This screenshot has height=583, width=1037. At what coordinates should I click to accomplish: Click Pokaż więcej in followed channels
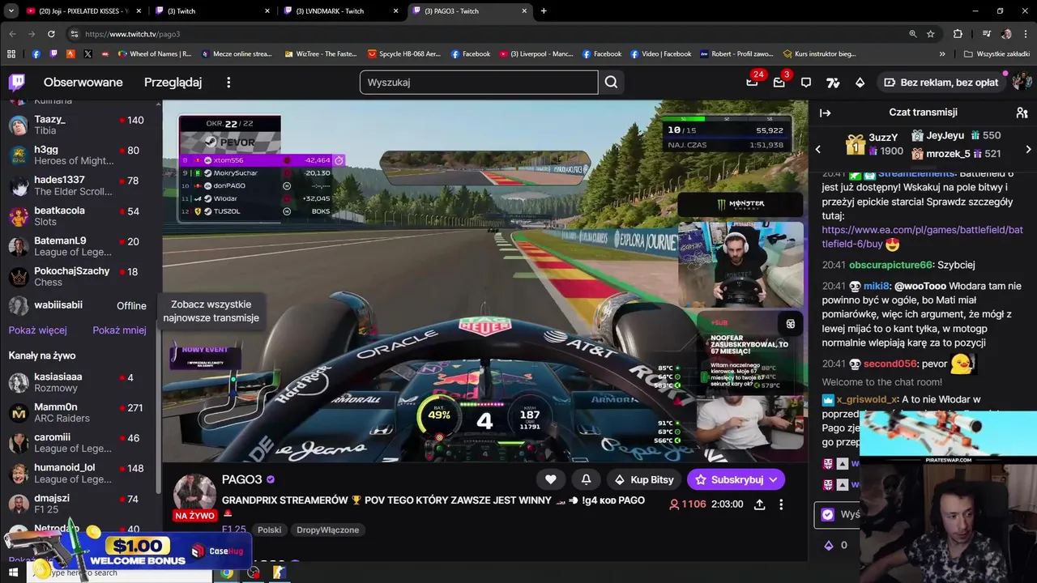coord(38,330)
